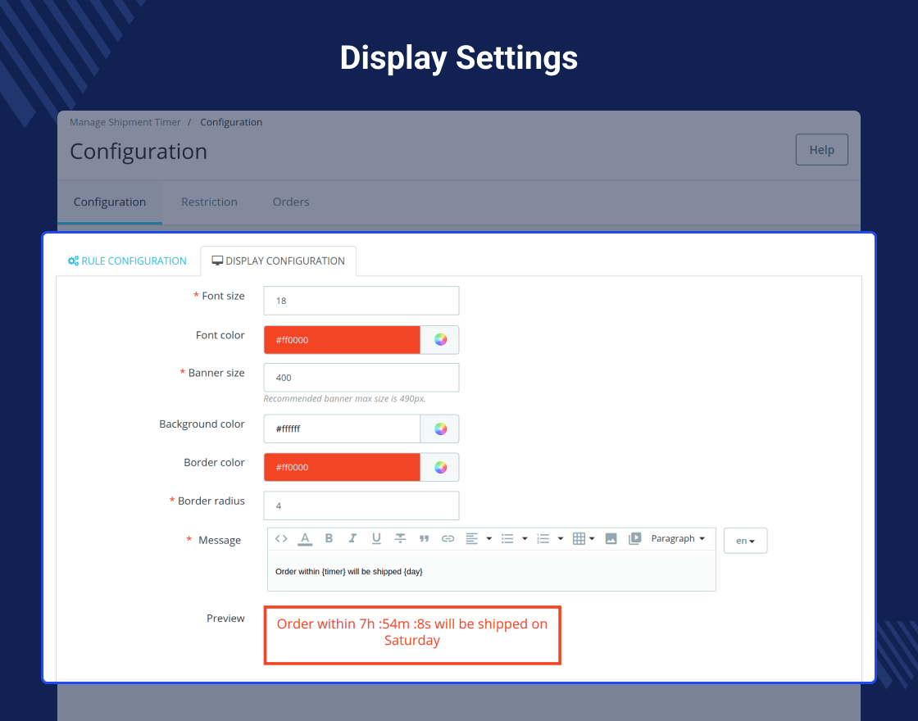Screen dimensions: 918x721
Task: Toggle underline formatting in message editor
Action: click(376, 538)
